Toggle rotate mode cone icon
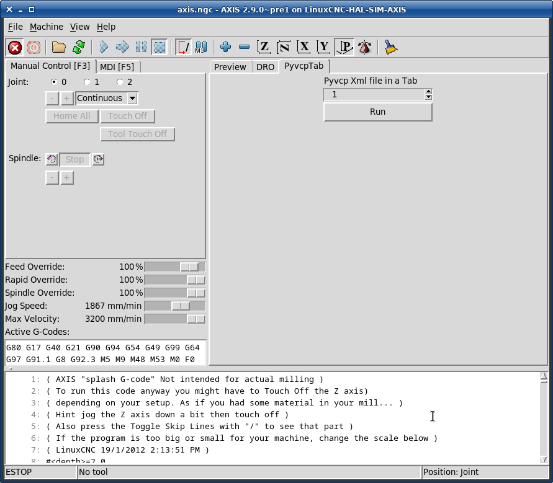This screenshot has height=483, width=553. tap(365, 47)
